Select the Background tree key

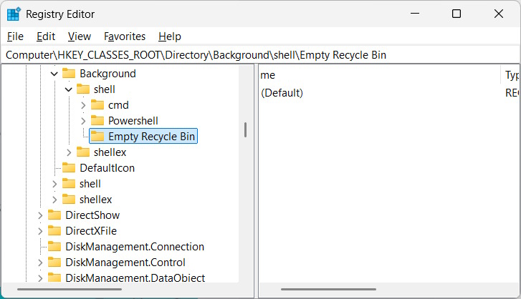tap(107, 74)
